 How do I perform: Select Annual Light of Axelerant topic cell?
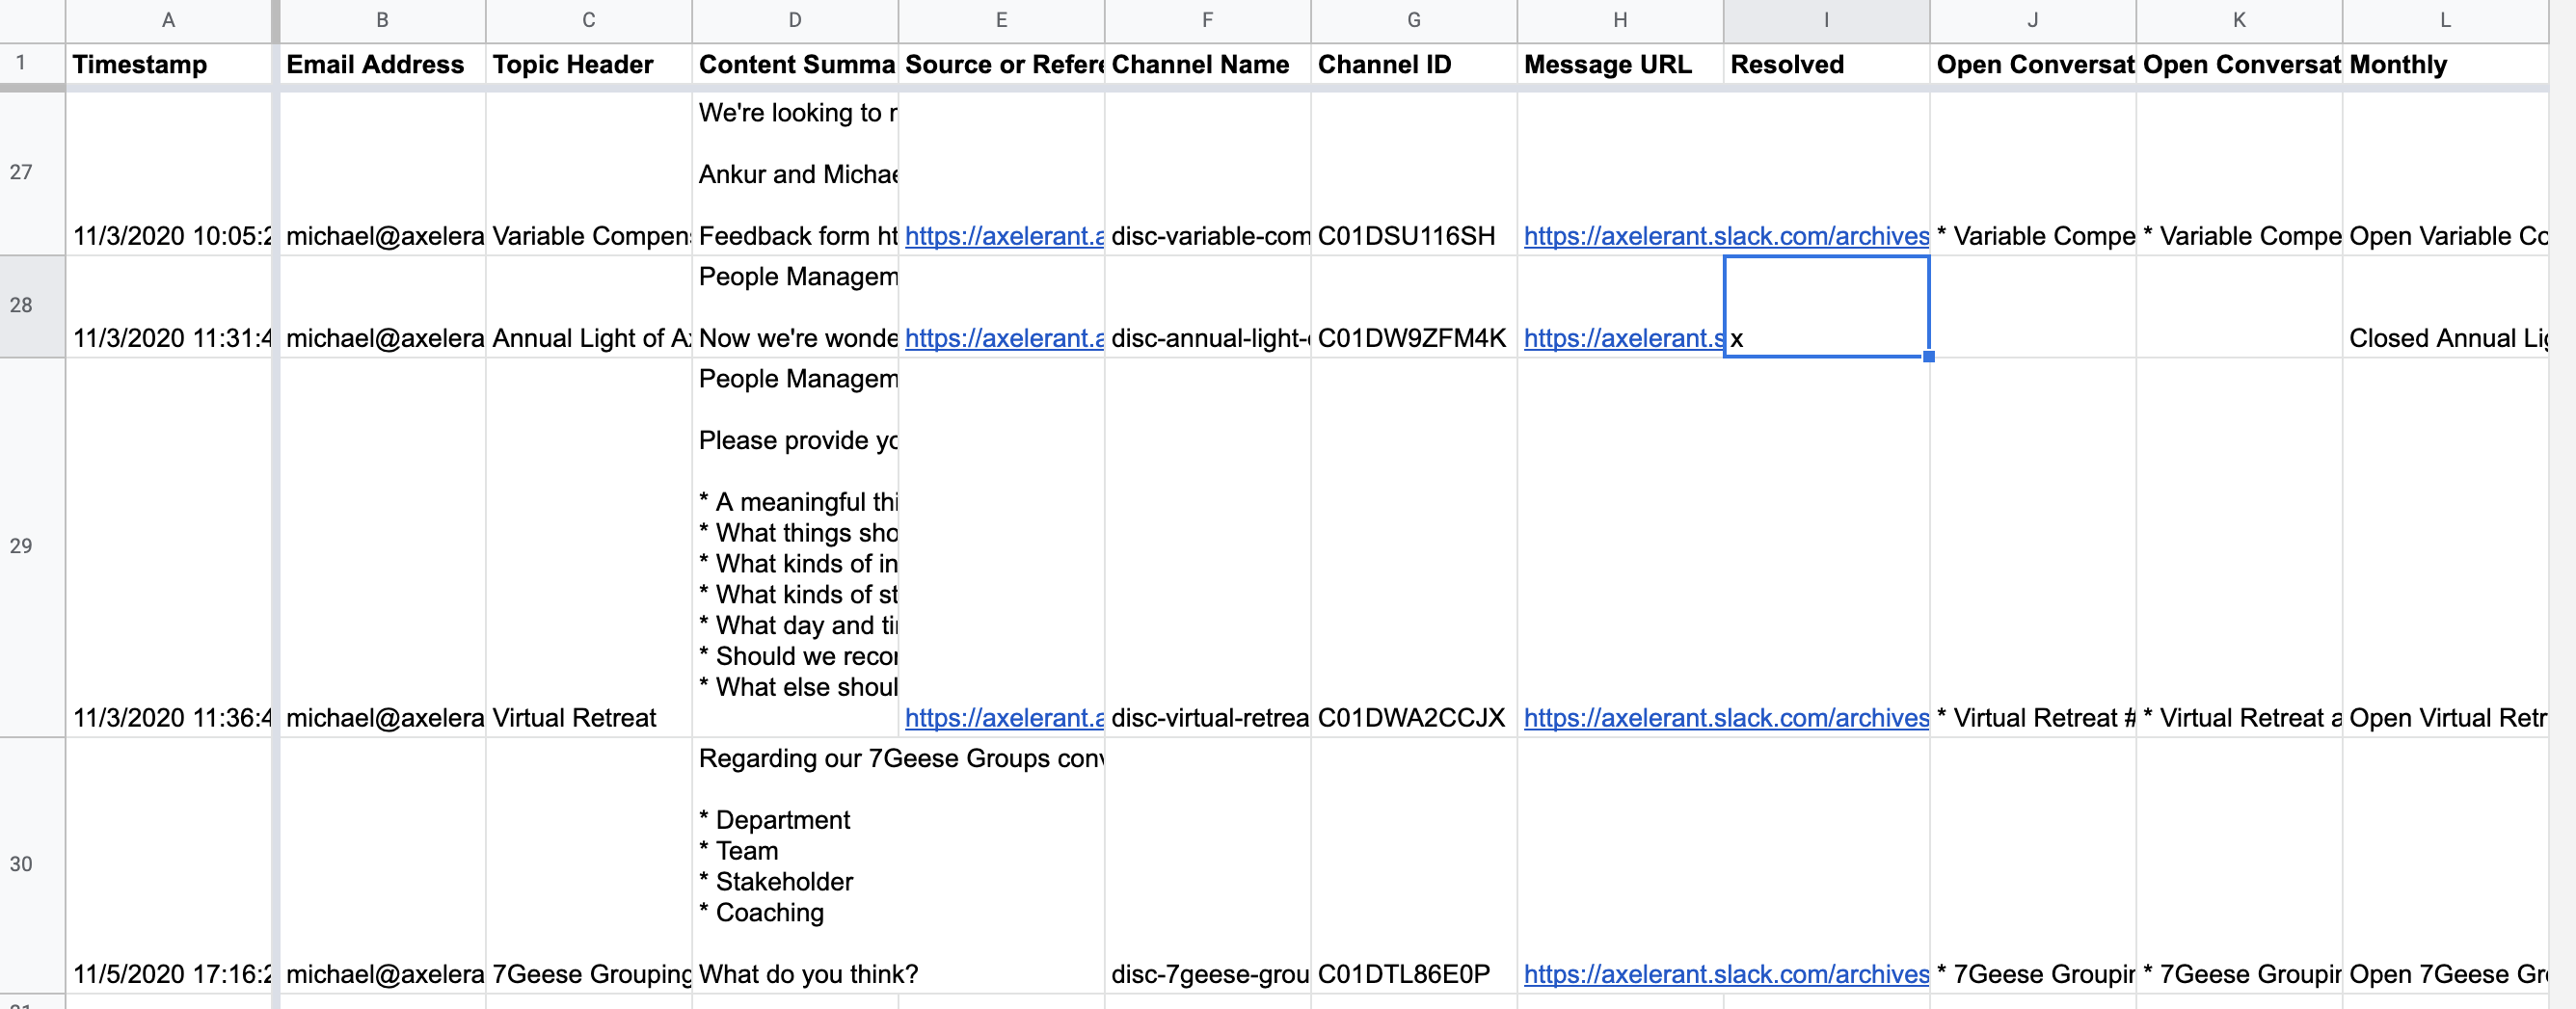pos(589,306)
